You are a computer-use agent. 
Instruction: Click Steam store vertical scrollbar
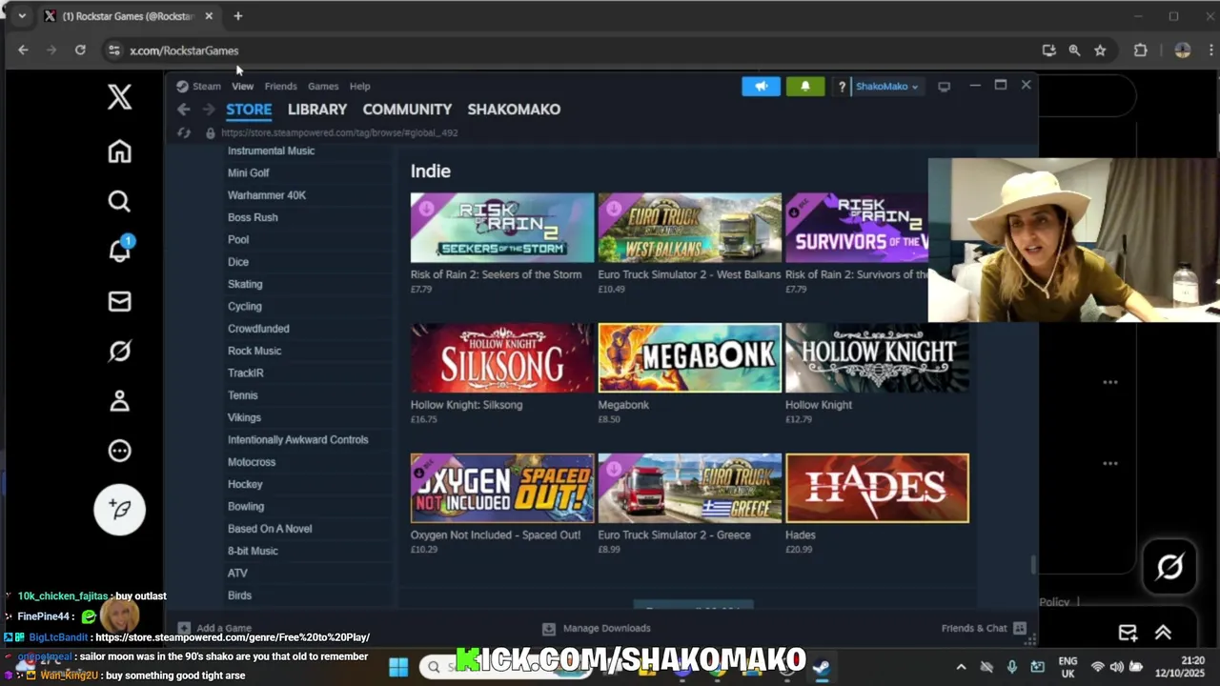pos(1033,565)
